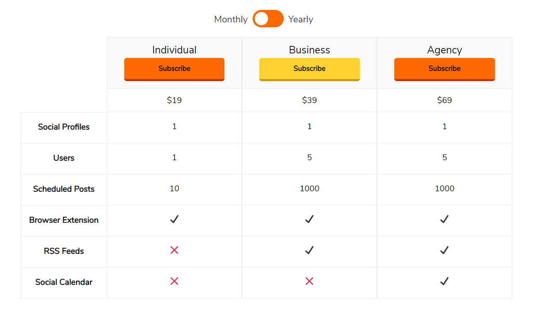Click the Social Profiles row label
Viewport: 538px width, 332px height.
[x=64, y=127]
